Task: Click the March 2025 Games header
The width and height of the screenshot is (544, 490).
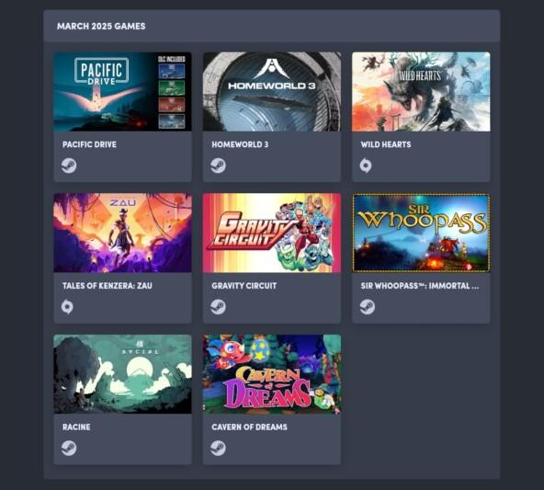Action: [x=101, y=27]
